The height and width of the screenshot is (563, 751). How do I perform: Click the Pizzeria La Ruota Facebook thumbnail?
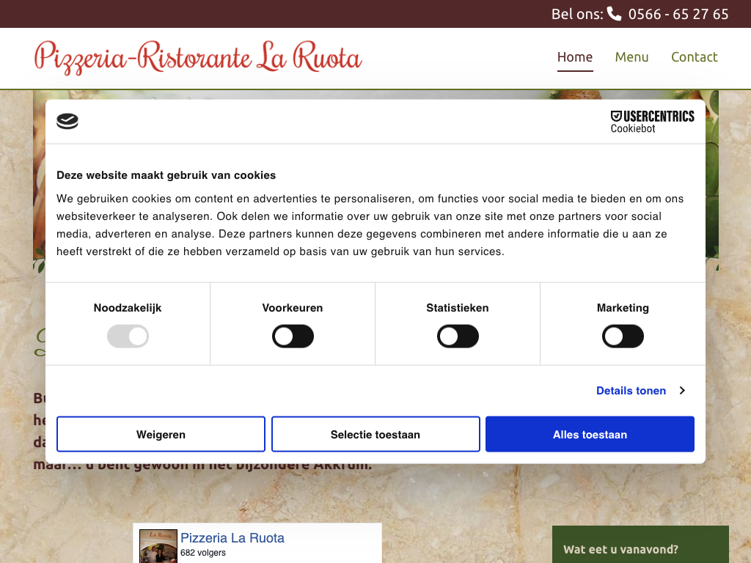(158, 546)
